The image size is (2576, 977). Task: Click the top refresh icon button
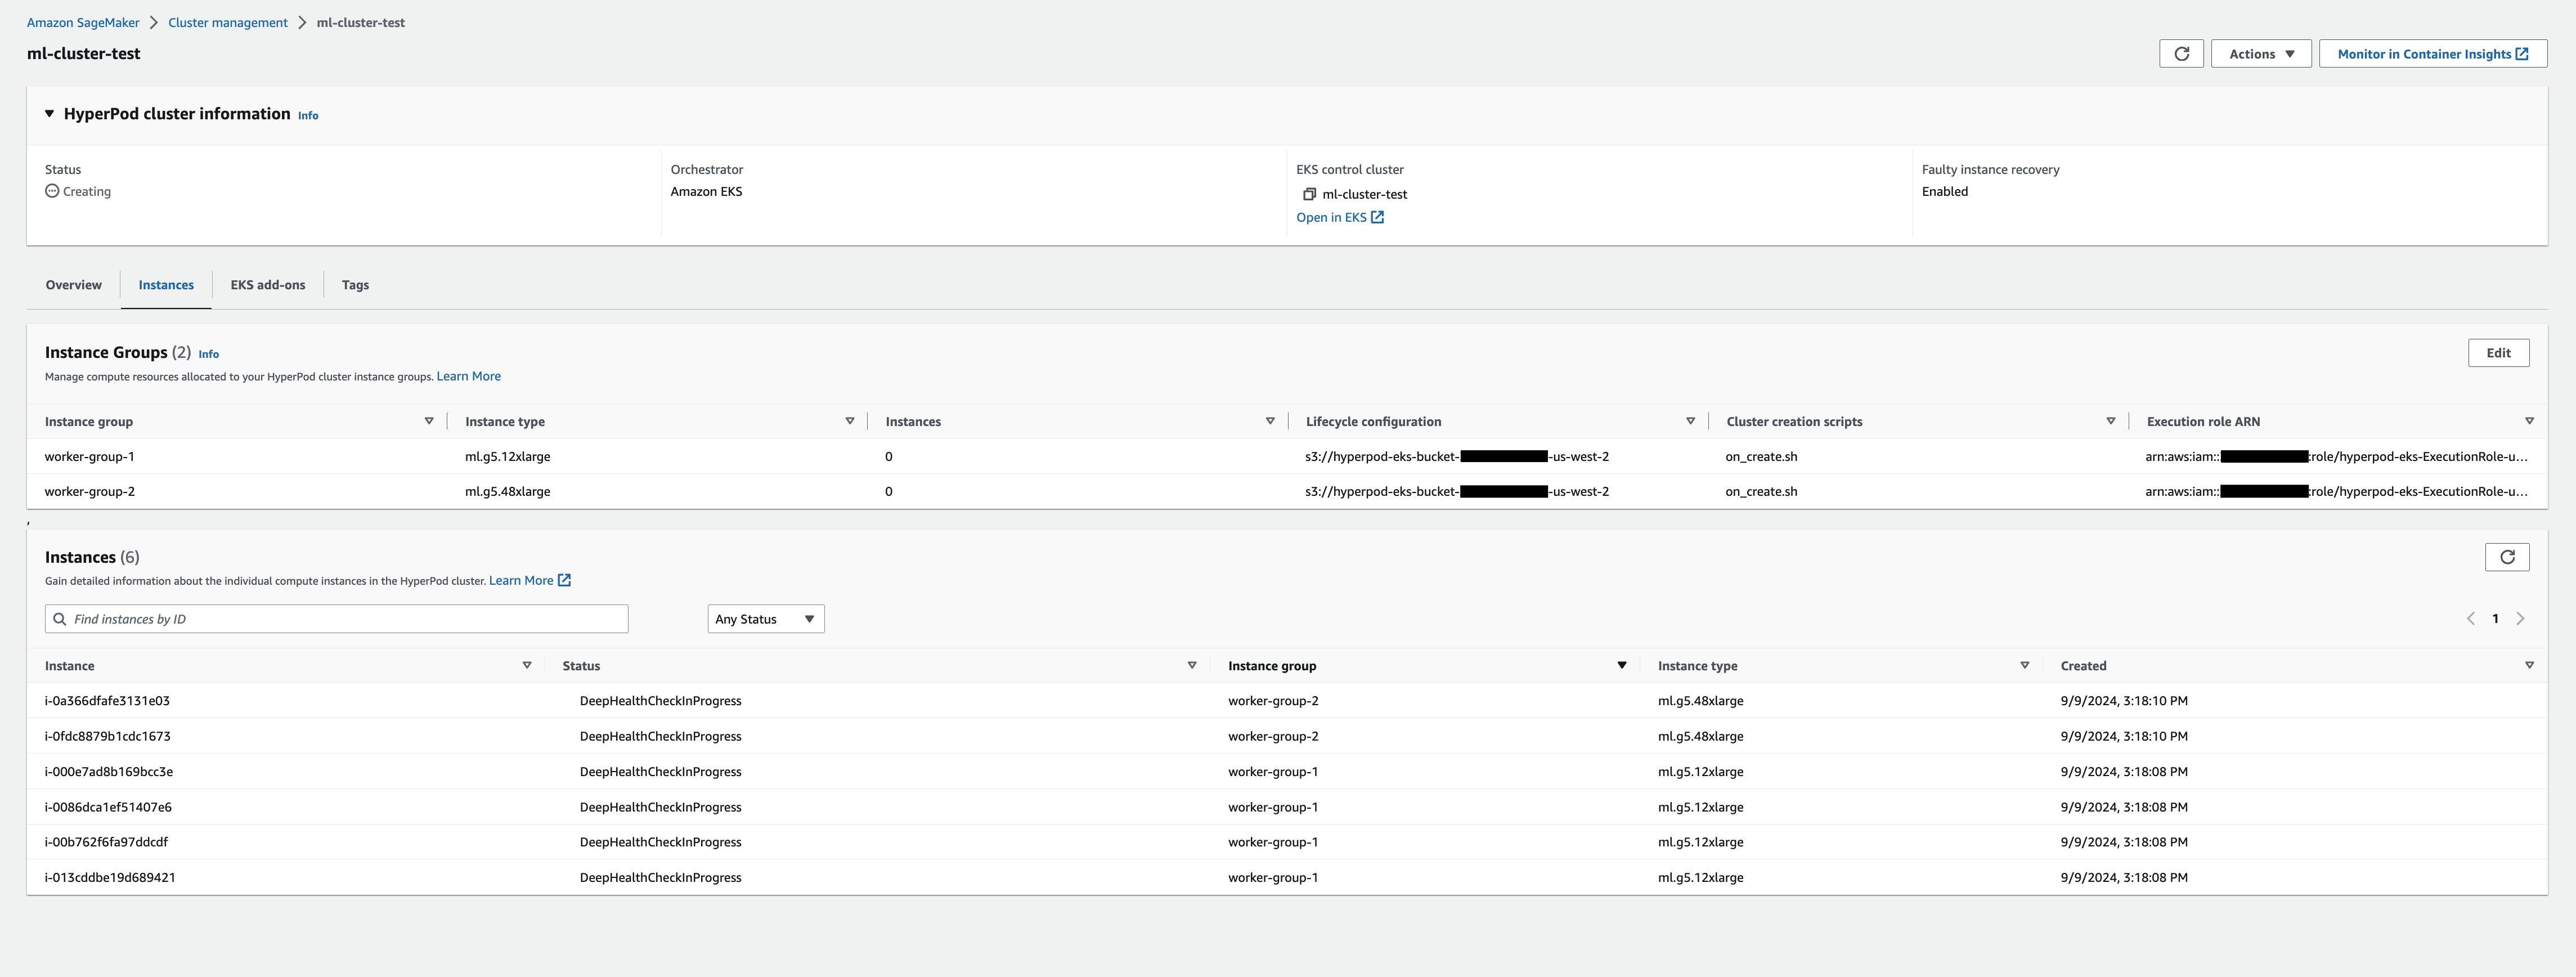[2181, 54]
